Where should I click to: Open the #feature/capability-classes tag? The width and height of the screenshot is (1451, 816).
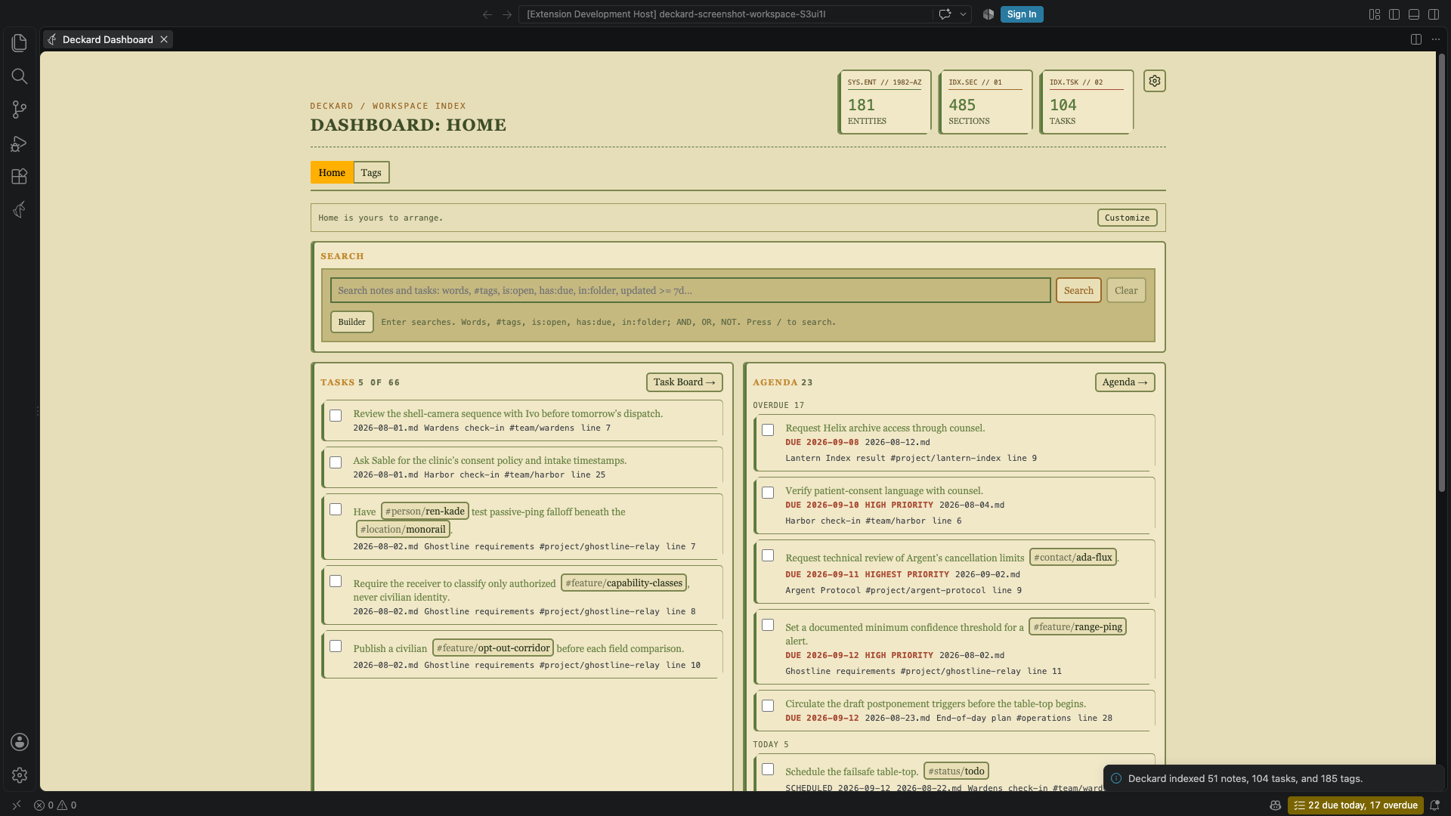pyautogui.click(x=624, y=583)
